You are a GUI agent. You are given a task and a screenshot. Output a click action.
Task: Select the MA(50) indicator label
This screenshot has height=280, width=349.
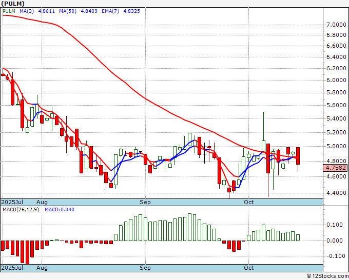tap(68, 11)
